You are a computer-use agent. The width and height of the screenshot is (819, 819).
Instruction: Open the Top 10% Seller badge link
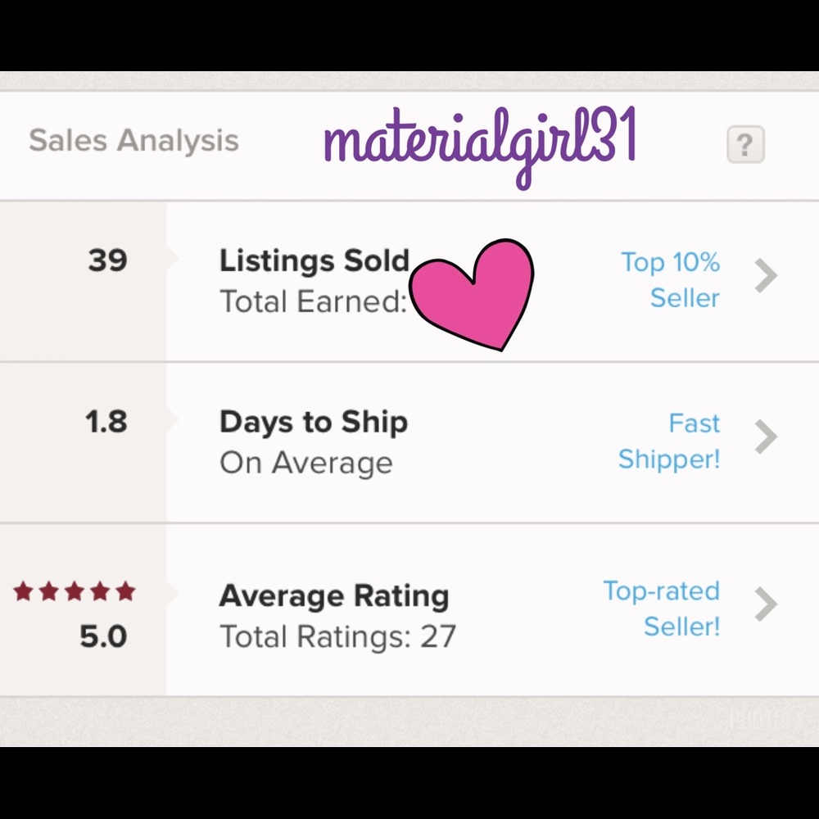pyautogui.click(x=672, y=279)
